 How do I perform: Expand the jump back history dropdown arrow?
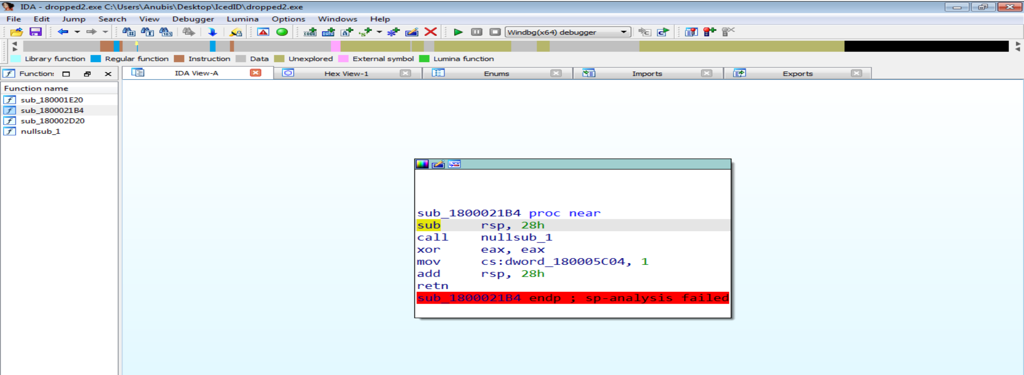[77, 32]
